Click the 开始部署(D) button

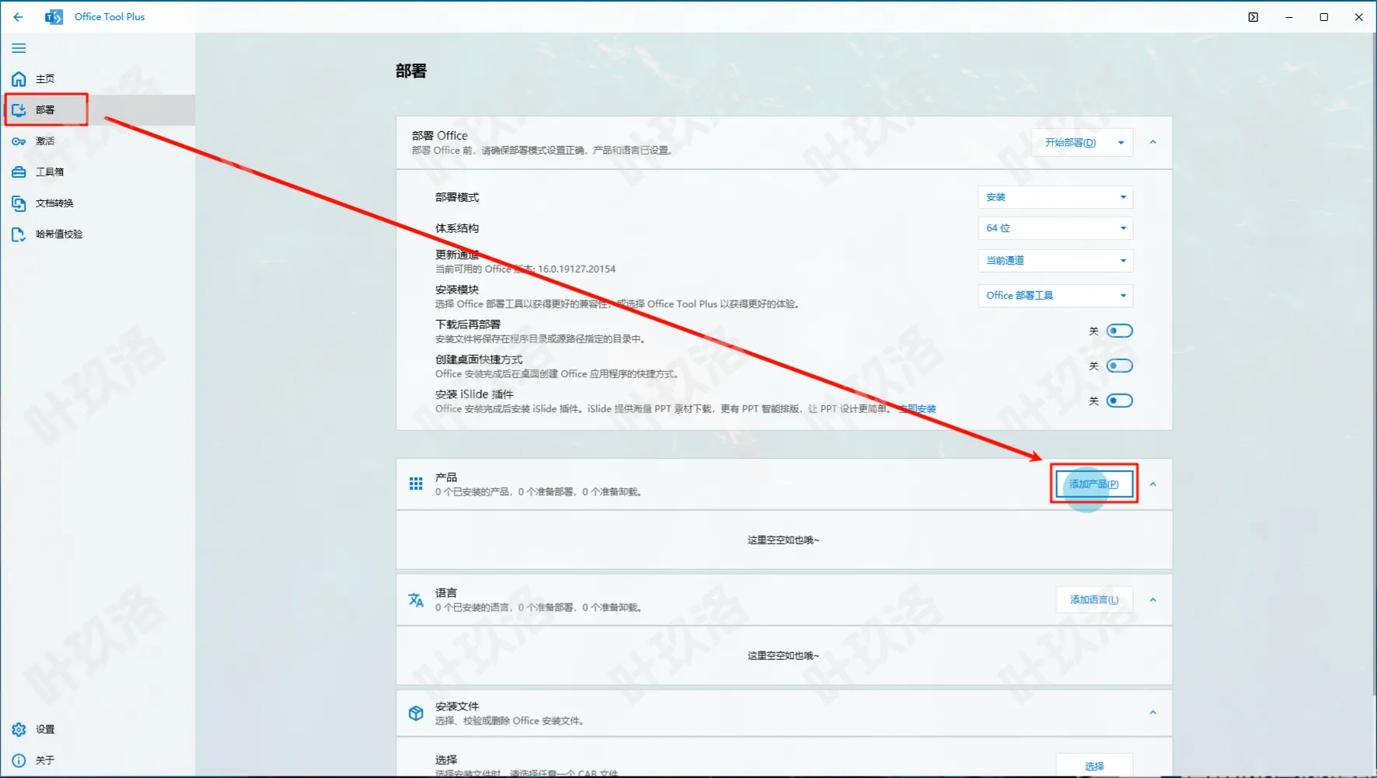(x=1070, y=143)
